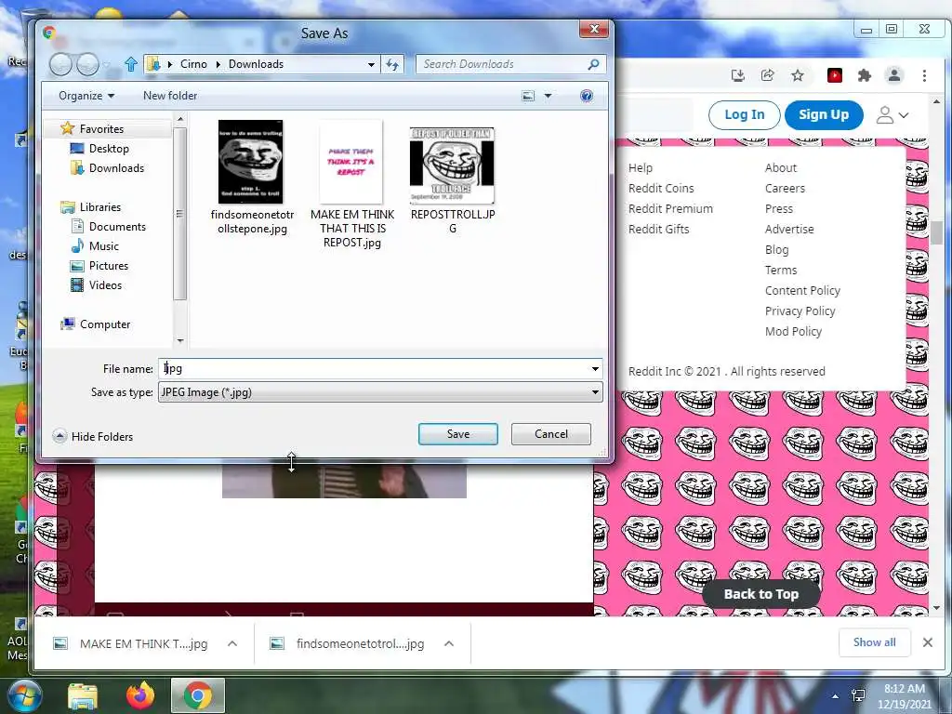Cancel the Save As dialog
This screenshot has width=952, height=714.
pyautogui.click(x=550, y=434)
